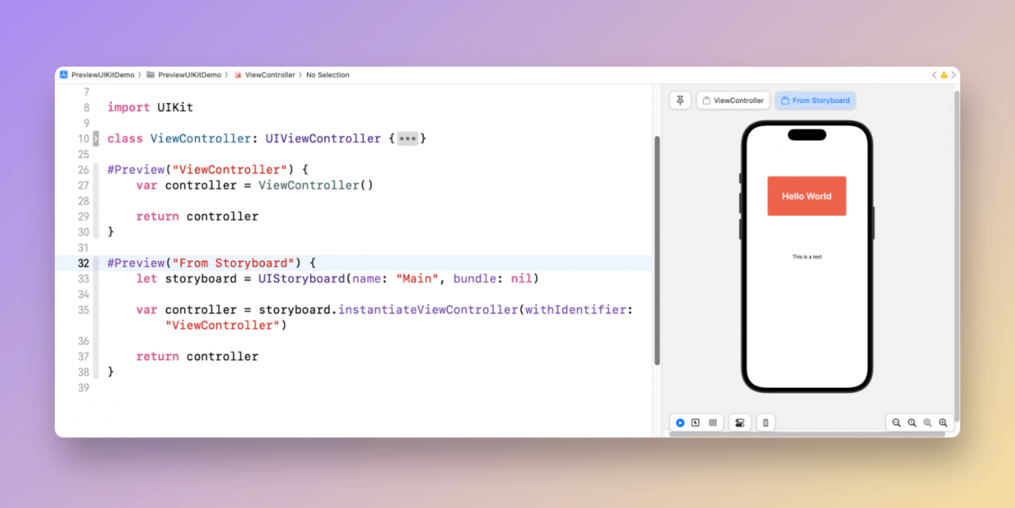Expand the folded ViewController class at line 10

pyautogui.click(x=96, y=139)
